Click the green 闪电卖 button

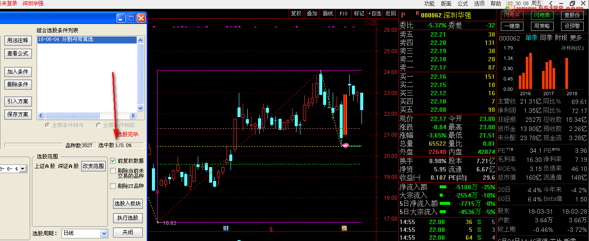click(542, 15)
